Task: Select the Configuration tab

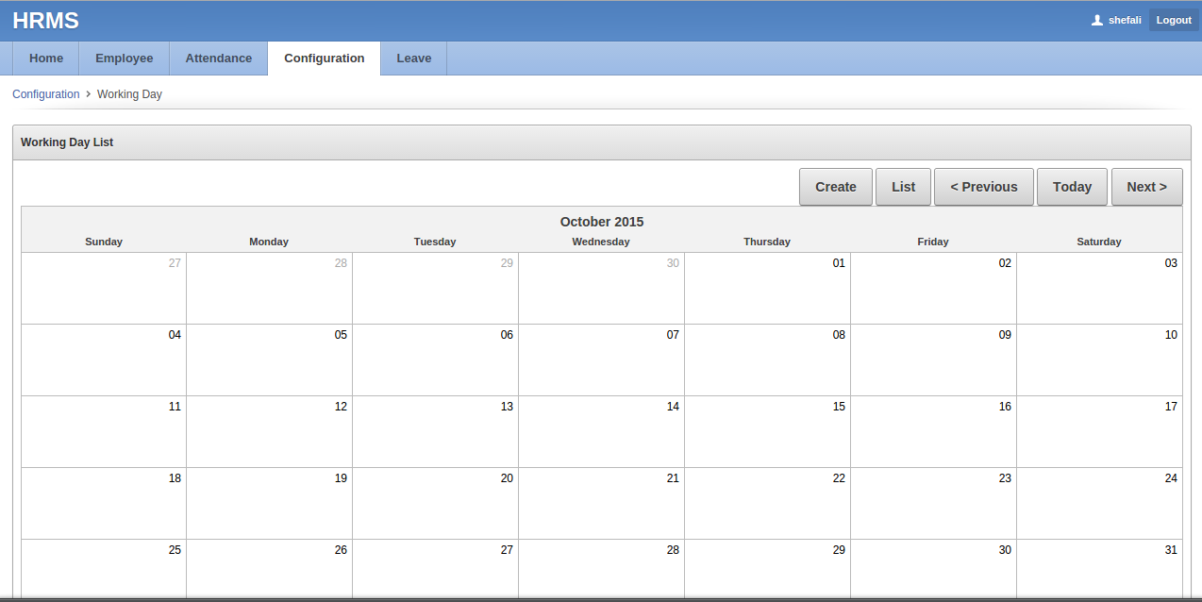Action: [324, 59]
